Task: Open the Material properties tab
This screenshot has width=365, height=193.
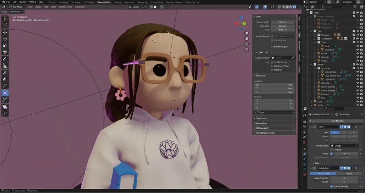Action: [305, 174]
